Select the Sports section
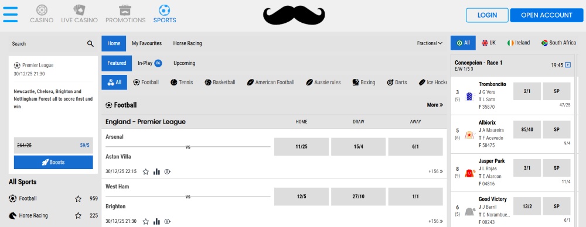586x227 pixels. tap(165, 14)
